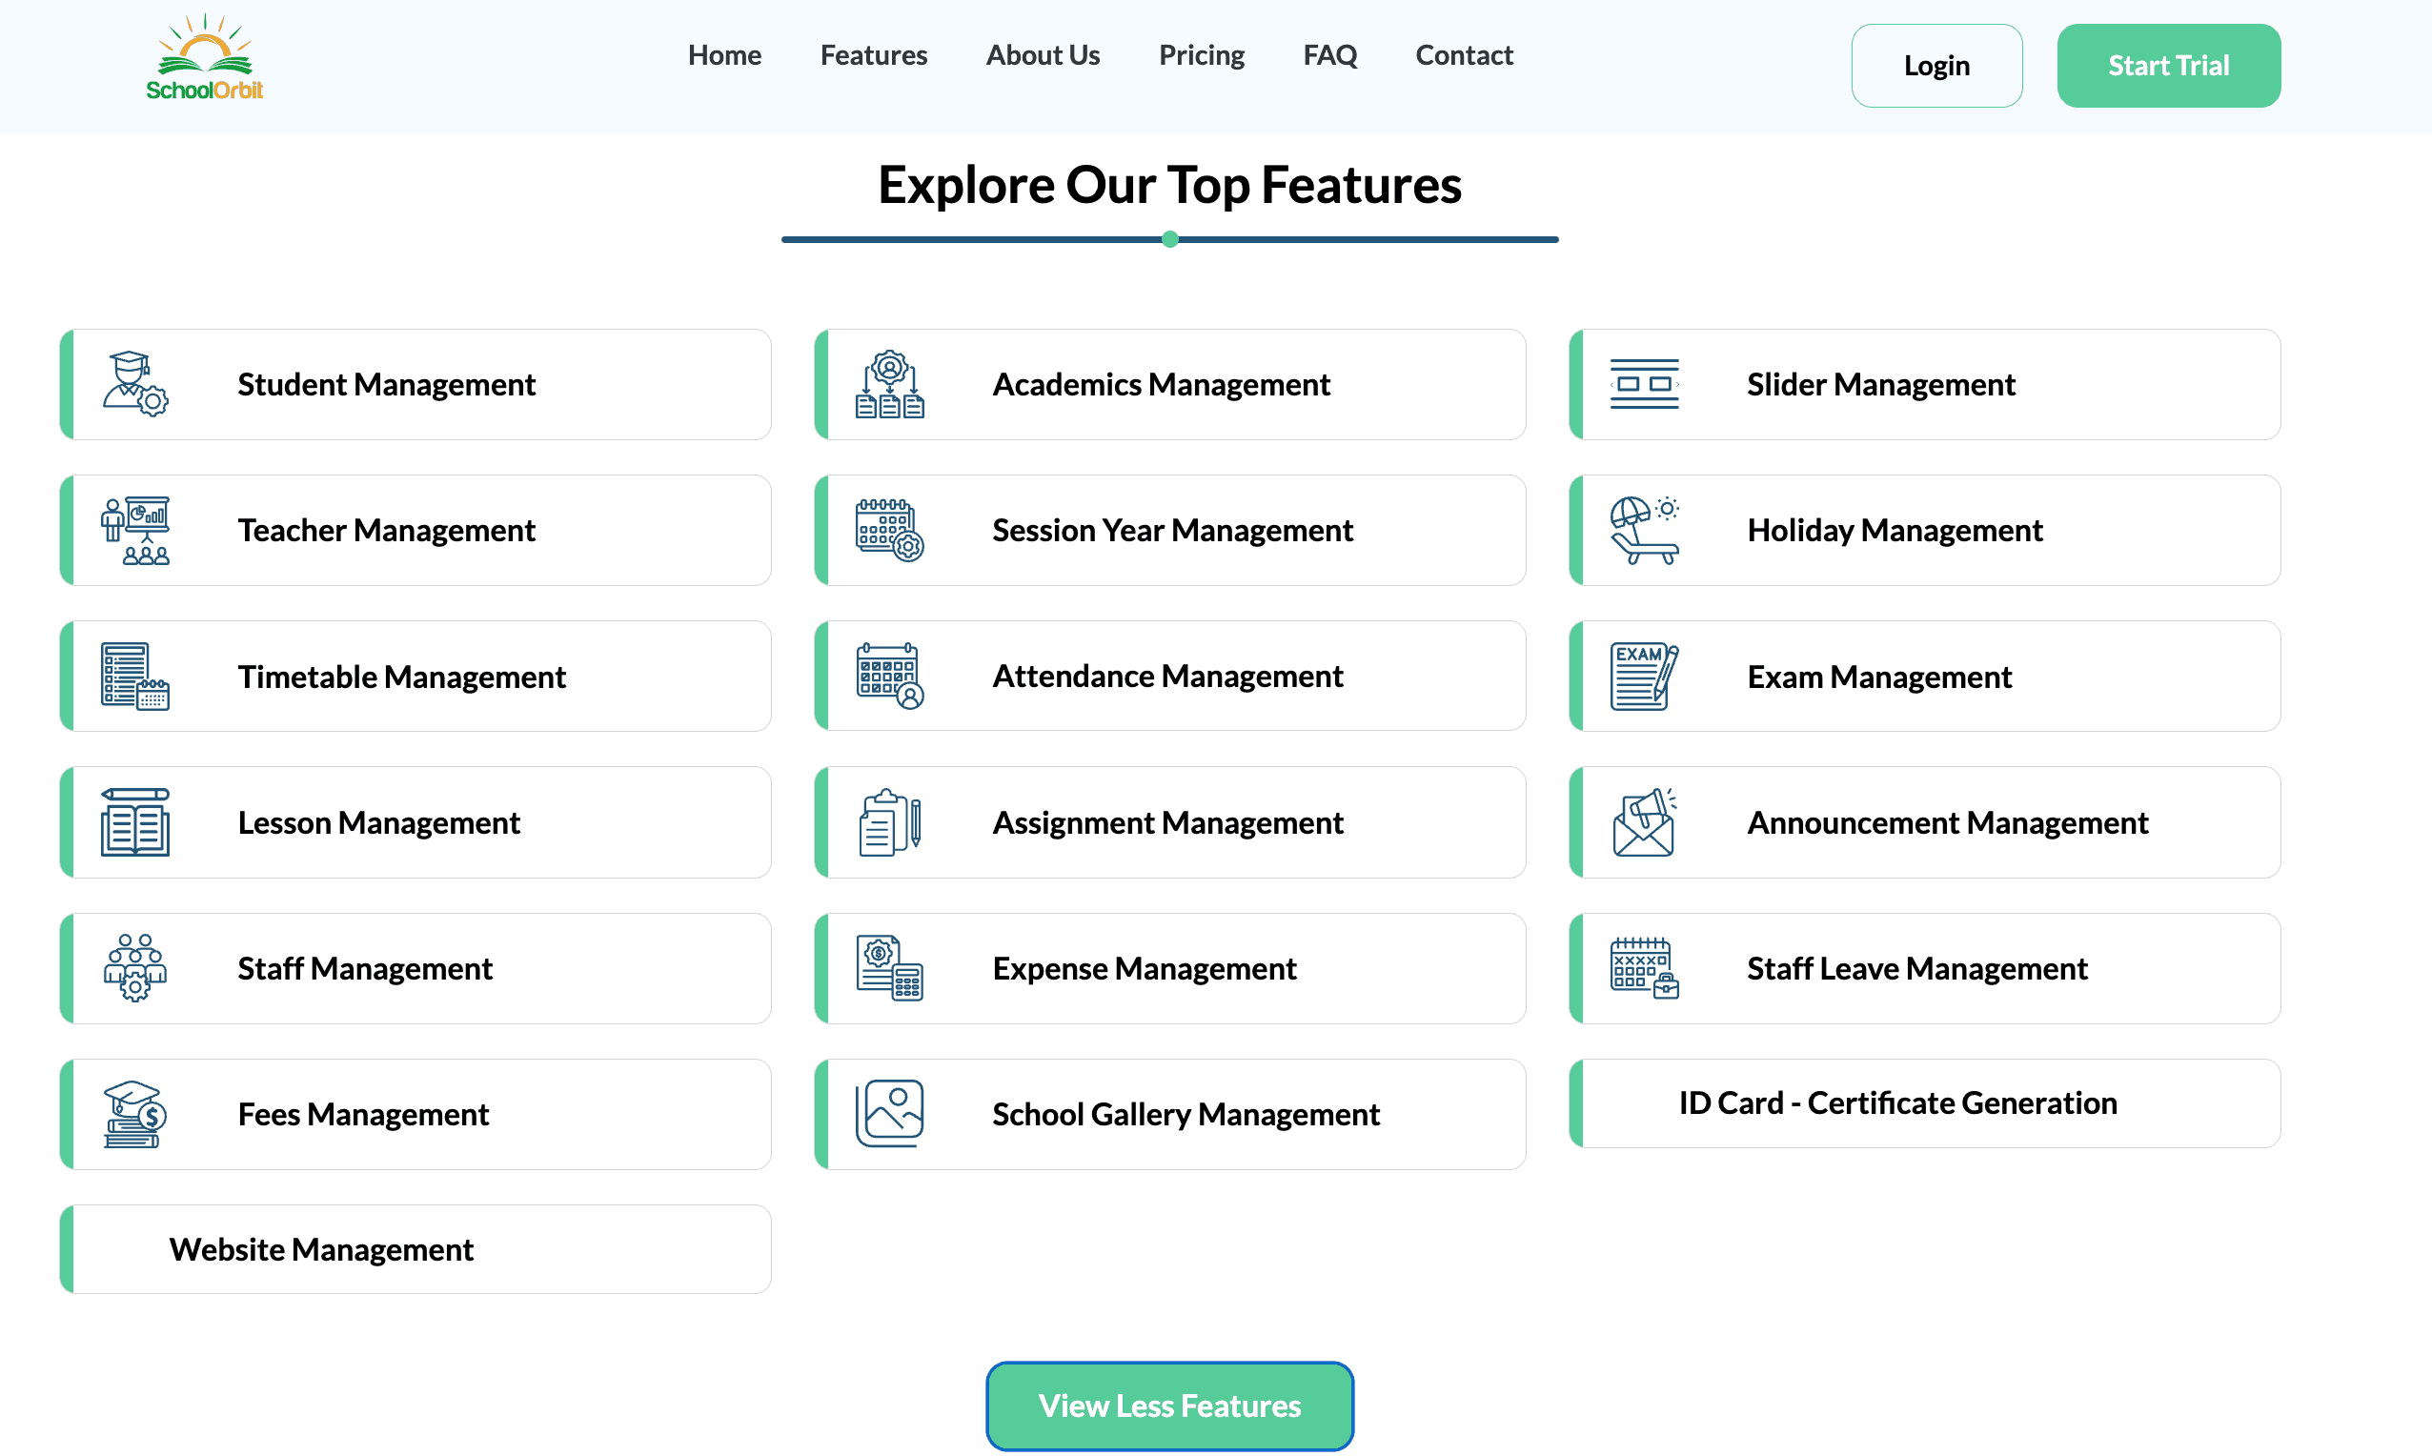
Task: Click the Teacher Management presentation icon
Action: [x=135, y=530]
